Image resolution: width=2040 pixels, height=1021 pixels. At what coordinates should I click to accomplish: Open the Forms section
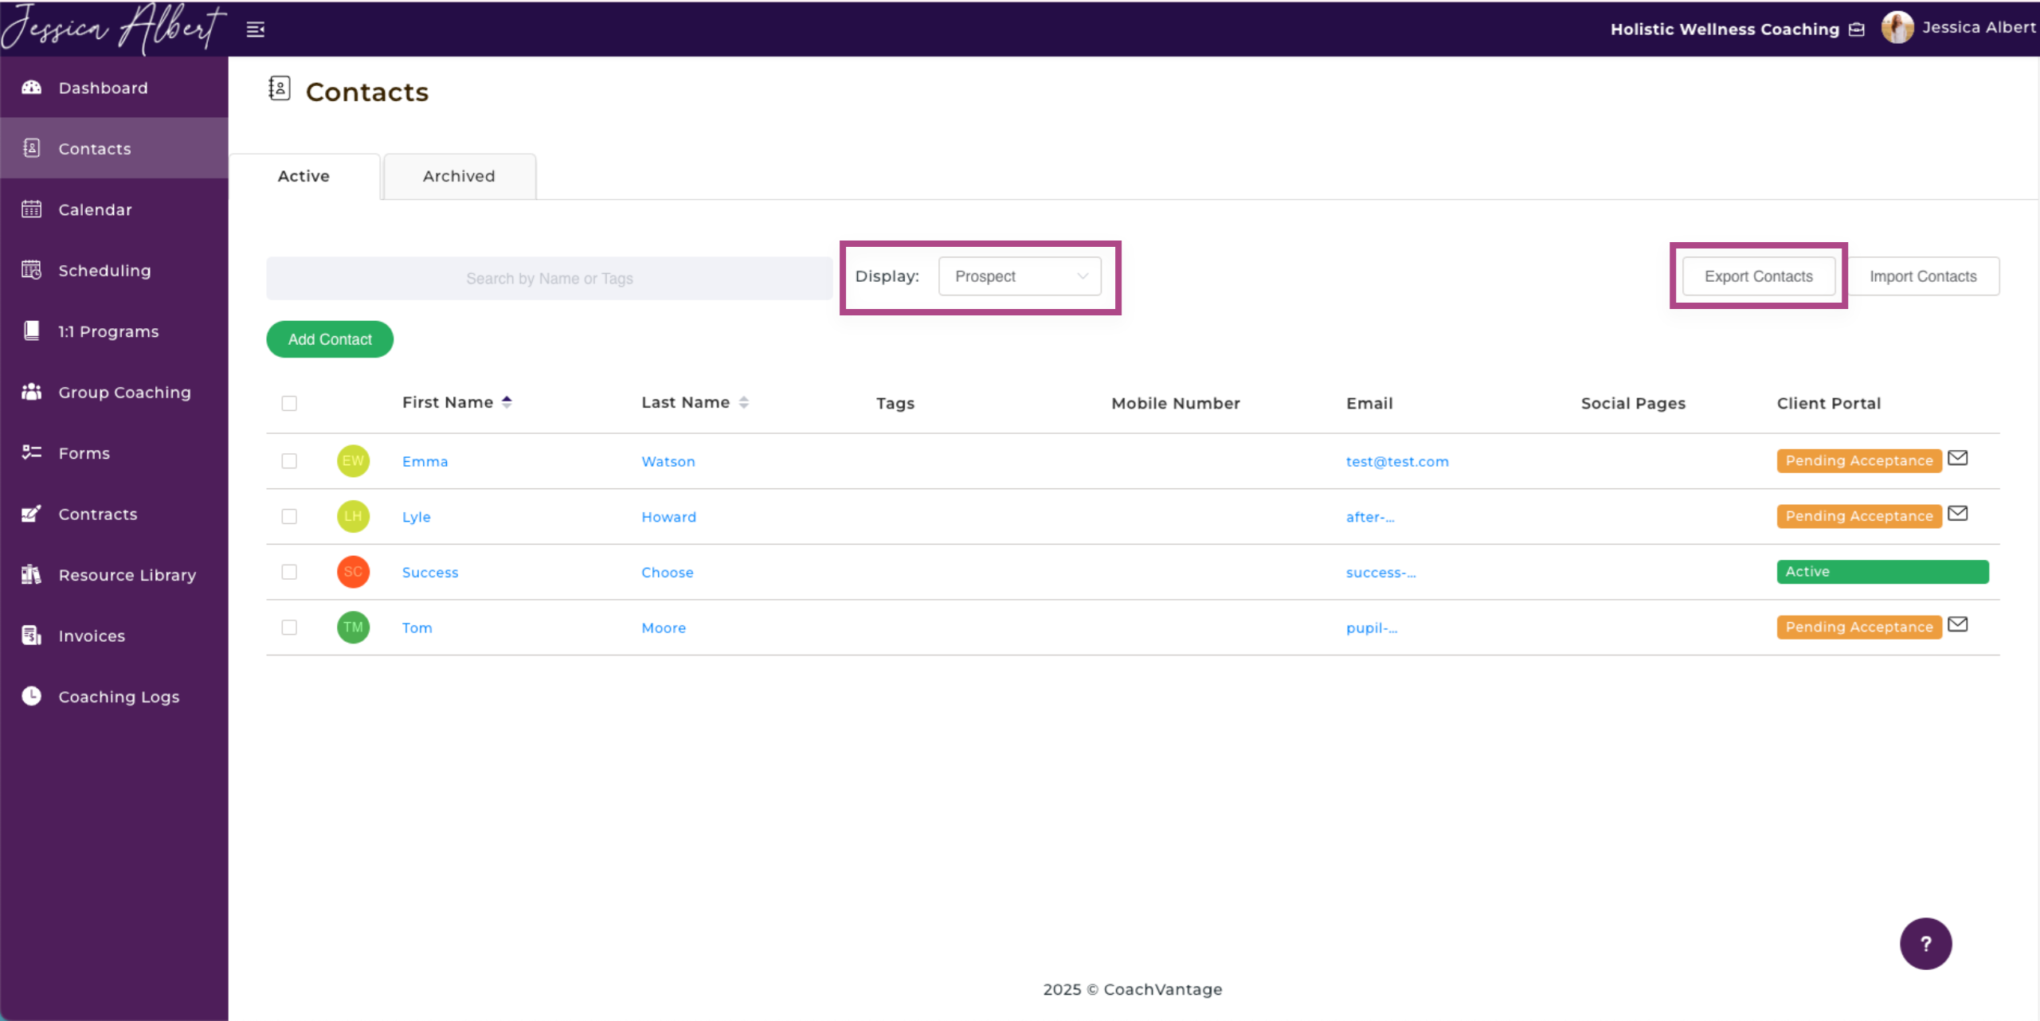[114, 453]
